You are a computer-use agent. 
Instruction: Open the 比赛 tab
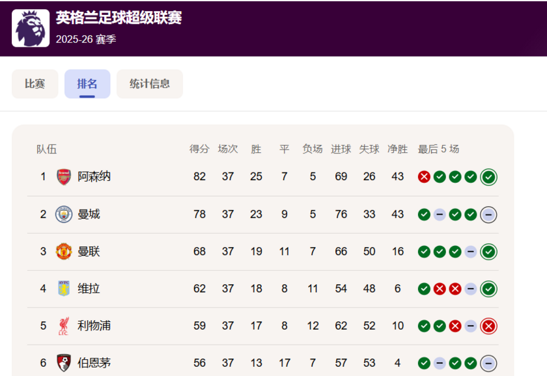coord(35,84)
